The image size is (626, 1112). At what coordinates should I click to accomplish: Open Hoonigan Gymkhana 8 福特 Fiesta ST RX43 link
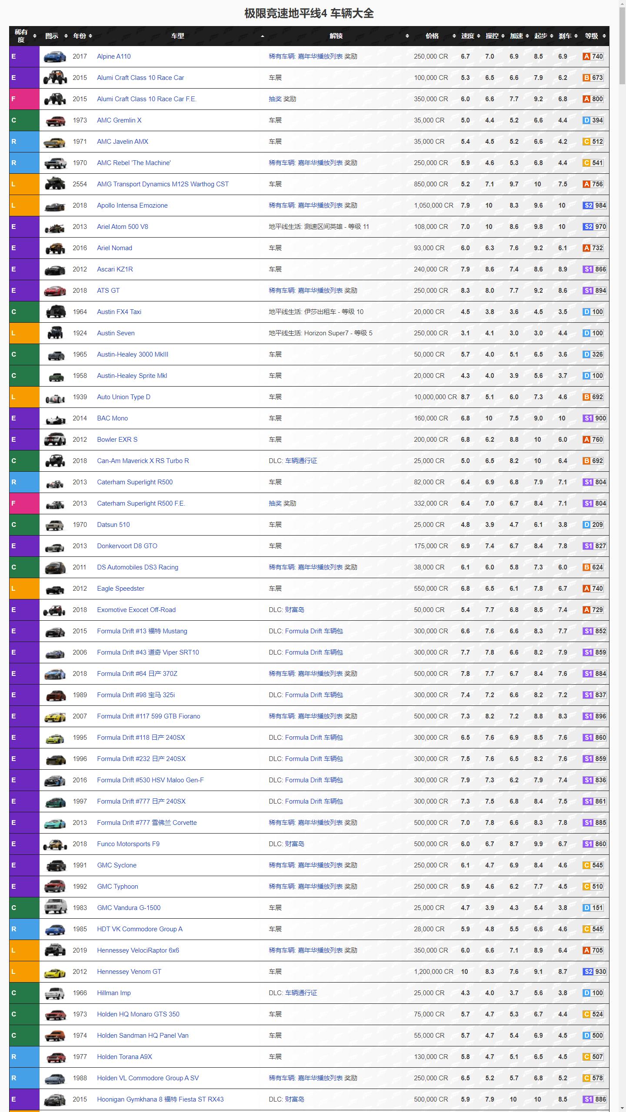click(x=160, y=1099)
